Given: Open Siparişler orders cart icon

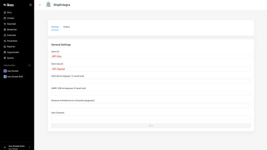Looking at the screenshot, I should (x=5, y=24).
